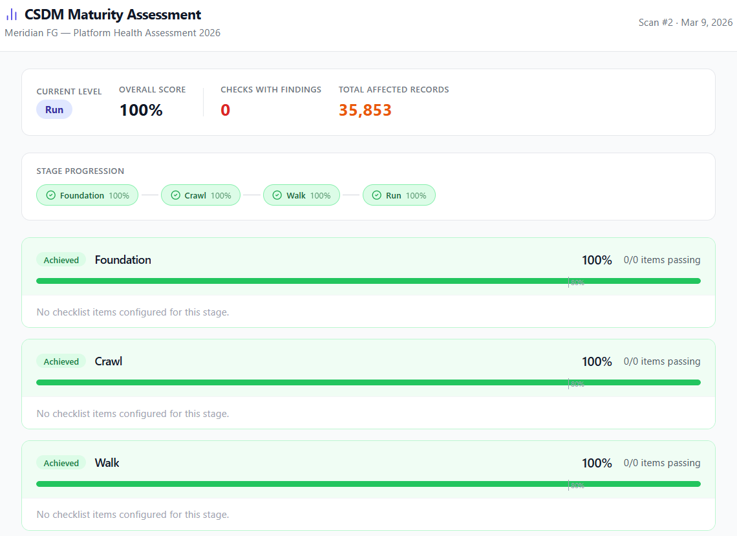This screenshot has height=536, width=737.
Task: Click the Foundation green progress bar
Action: [297, 281]
